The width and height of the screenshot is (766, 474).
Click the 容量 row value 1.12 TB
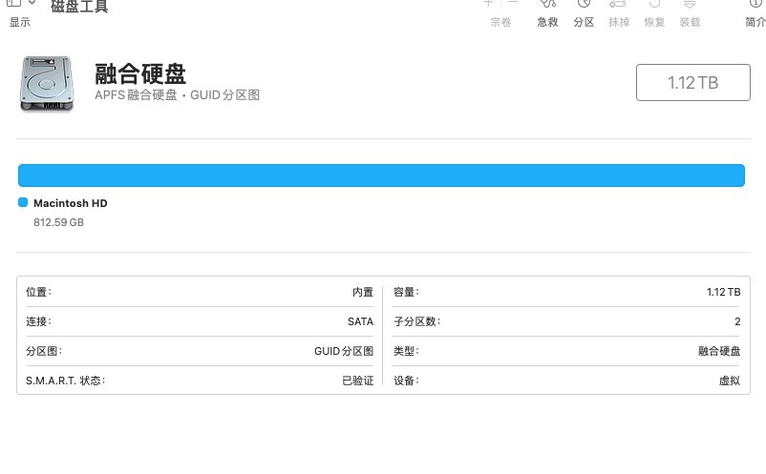click(x=724, y=292)
